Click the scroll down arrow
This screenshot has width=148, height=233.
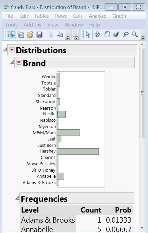pos(142,228)
